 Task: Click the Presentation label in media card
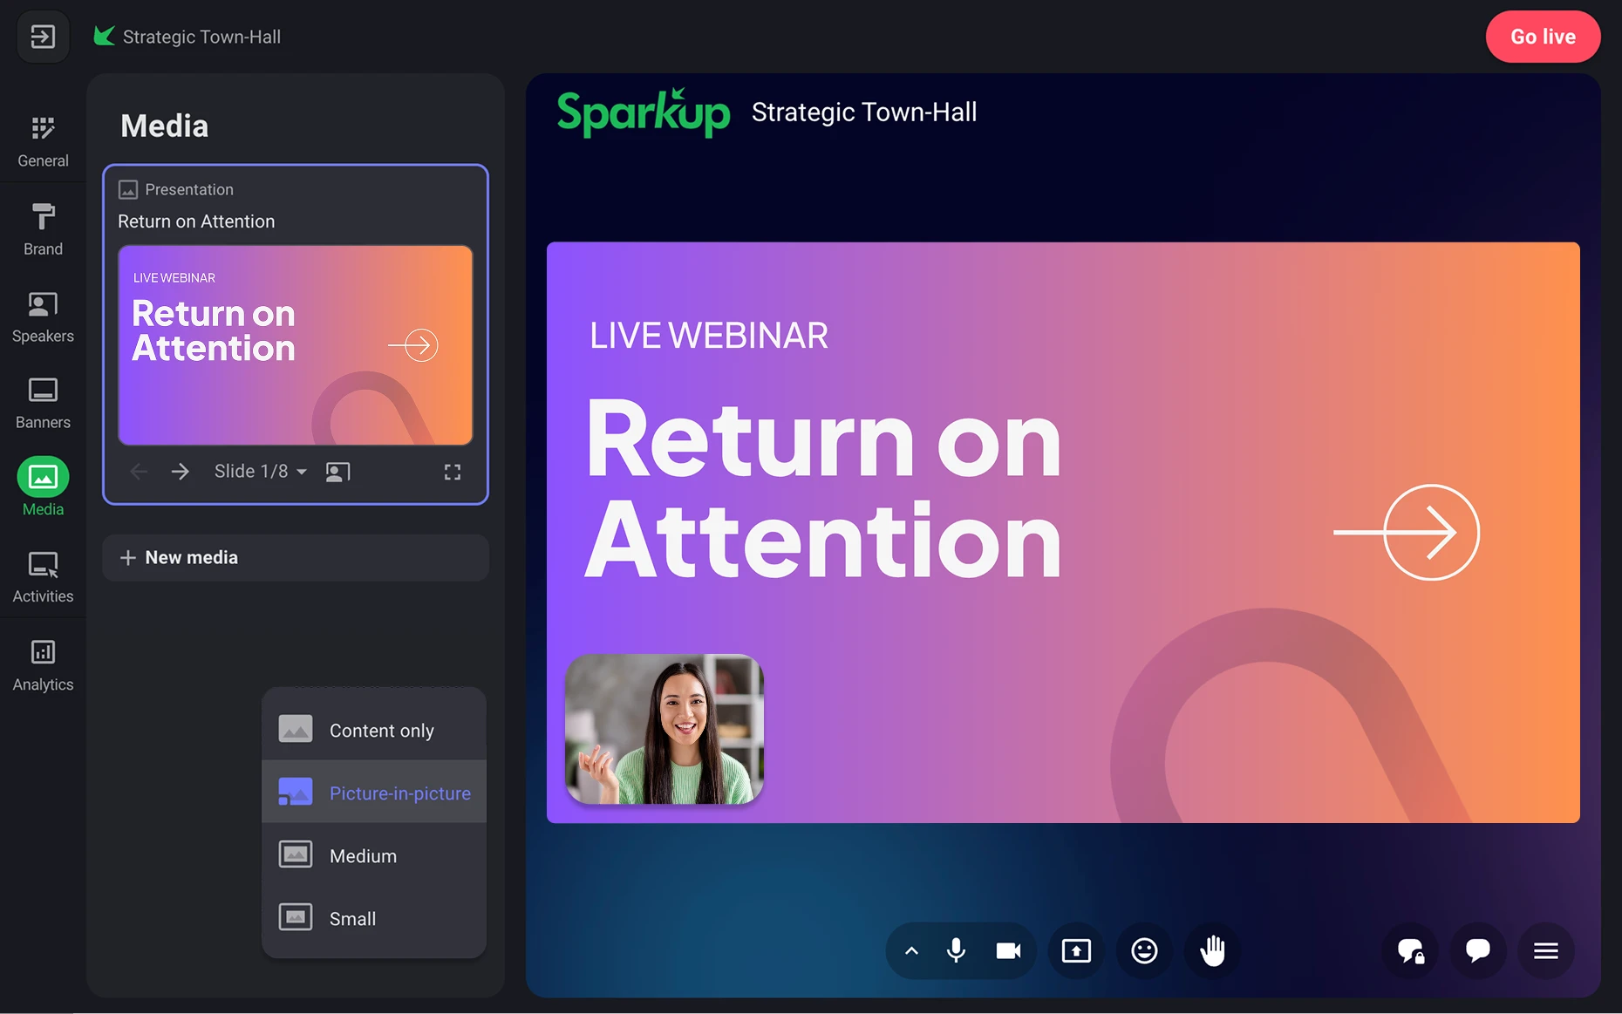[x=189, y=189]
